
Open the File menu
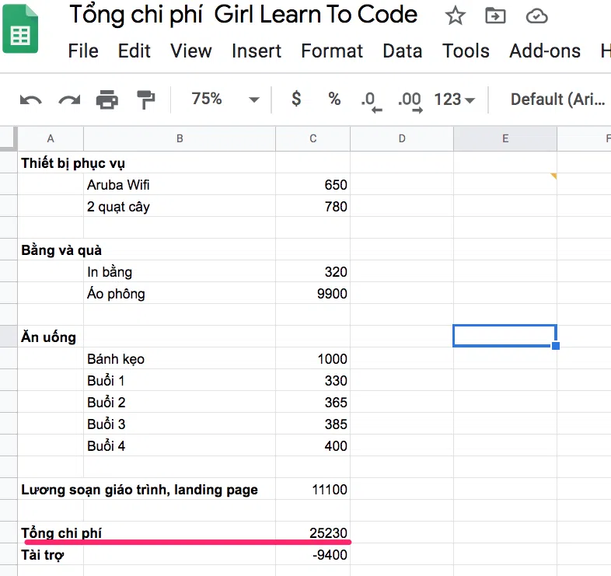[x=83, y=51]
